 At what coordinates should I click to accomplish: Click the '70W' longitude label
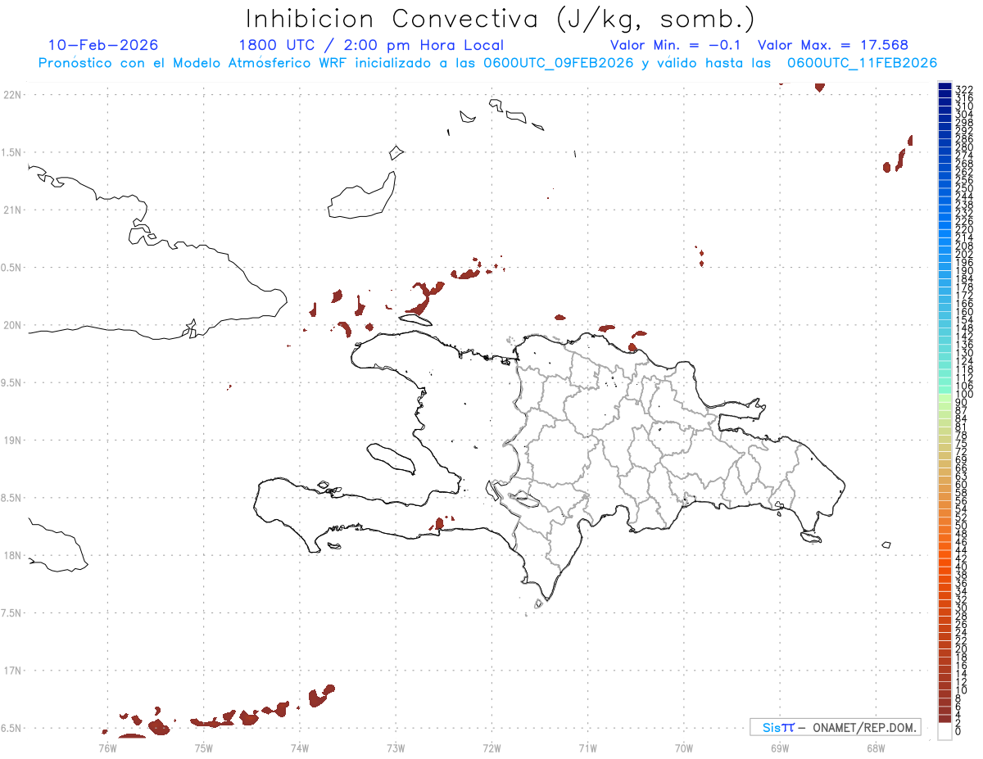684,748
